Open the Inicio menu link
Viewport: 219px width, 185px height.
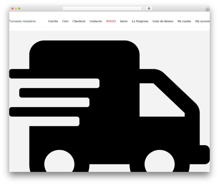point(124,21)
